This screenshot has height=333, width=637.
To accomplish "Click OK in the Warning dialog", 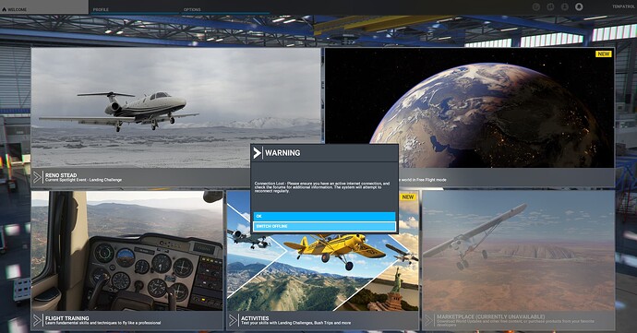I will [324, 216].
